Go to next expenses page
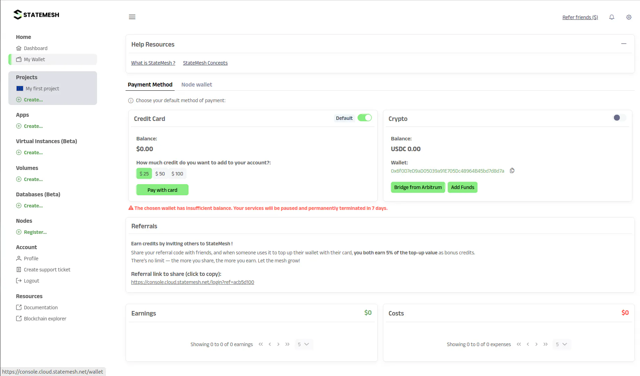The width and height of the screenshot is (640, 376). (x=536, y=344)
